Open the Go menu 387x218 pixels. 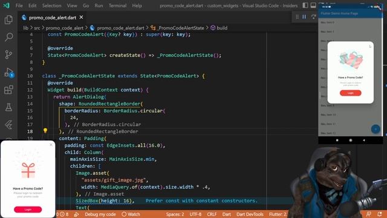coord(86,5)
